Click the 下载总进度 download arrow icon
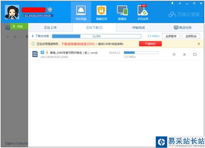205x148 pixels. click(33, 36)
